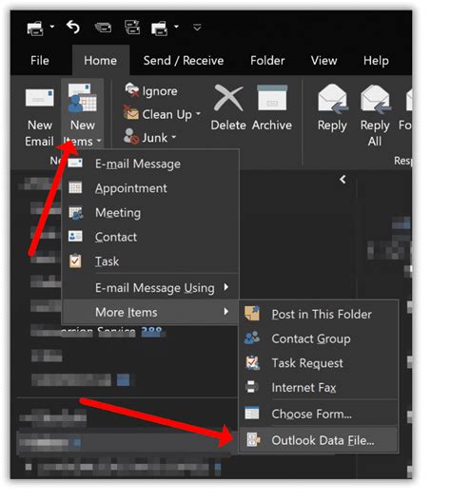Select the Home ribbon tab
451x502 pixels.
pos(100,61)
